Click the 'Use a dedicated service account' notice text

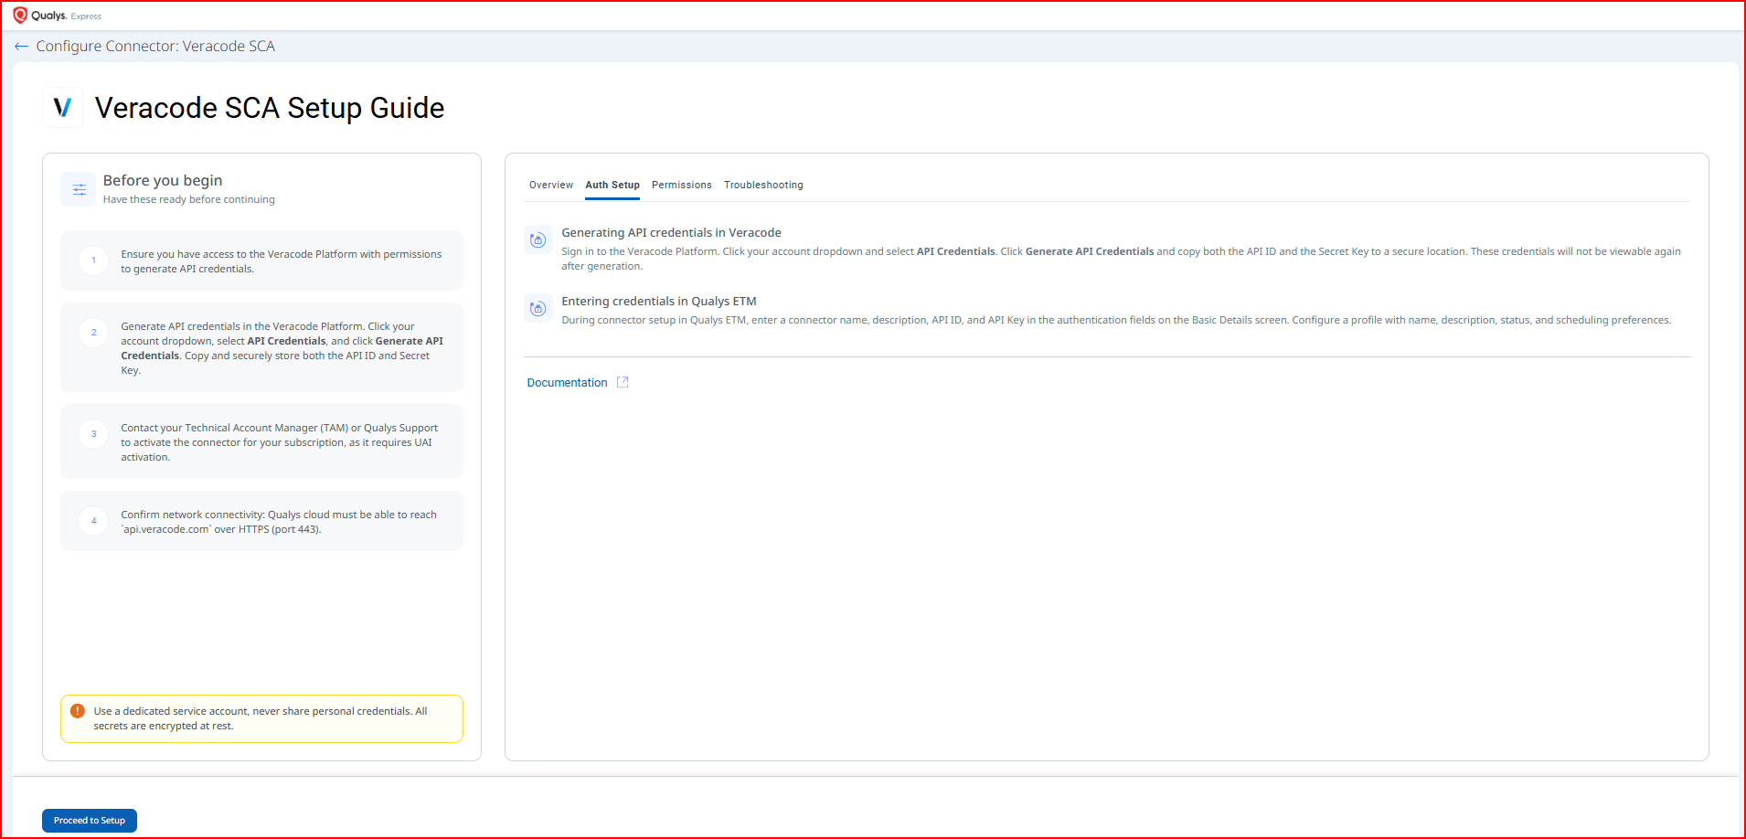coord(261,718)
